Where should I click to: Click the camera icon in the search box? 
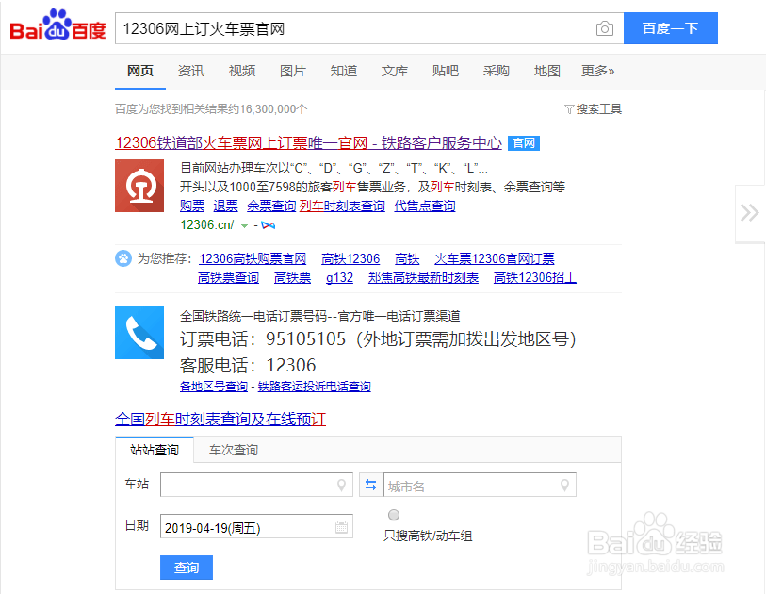(604, 28)
